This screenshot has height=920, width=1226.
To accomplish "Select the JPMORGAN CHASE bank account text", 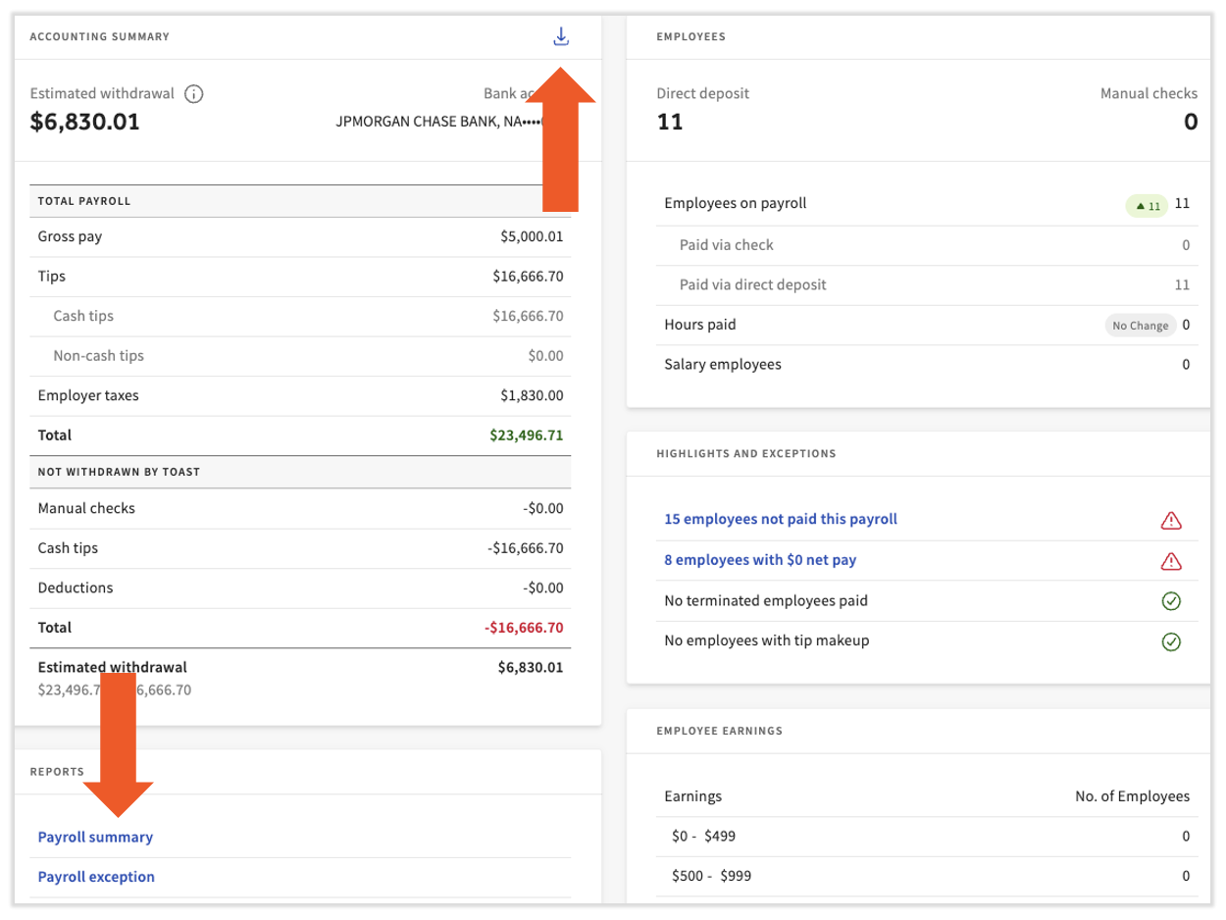I will [437, 123].
